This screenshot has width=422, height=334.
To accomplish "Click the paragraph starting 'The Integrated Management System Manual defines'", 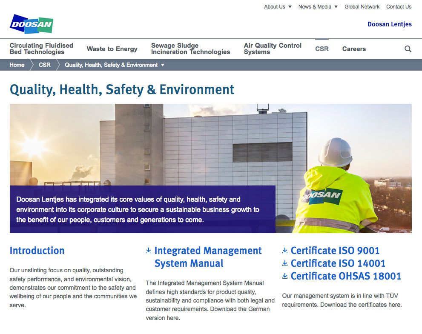I will (210, 300).
